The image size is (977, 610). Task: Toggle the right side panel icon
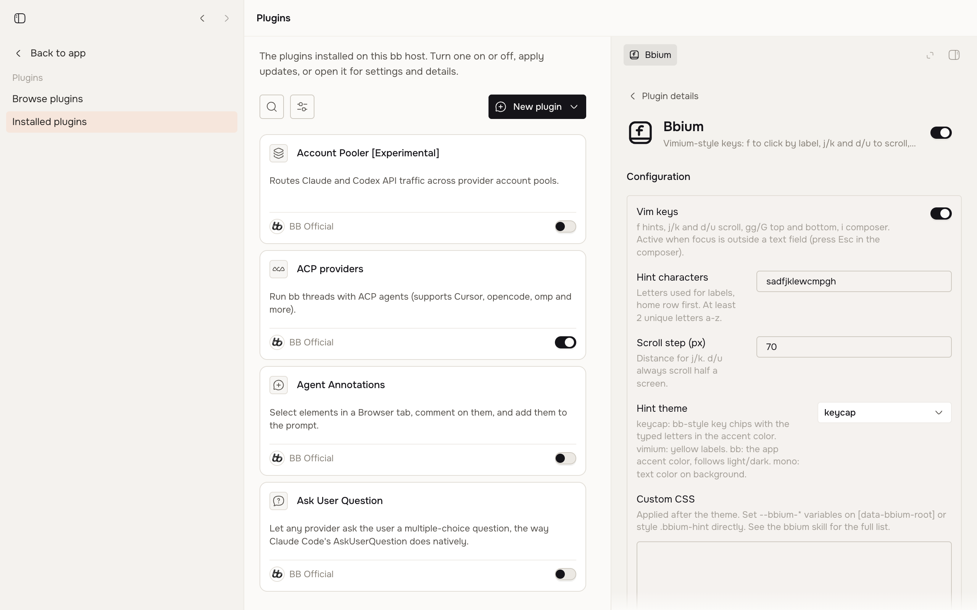point(954,55)
